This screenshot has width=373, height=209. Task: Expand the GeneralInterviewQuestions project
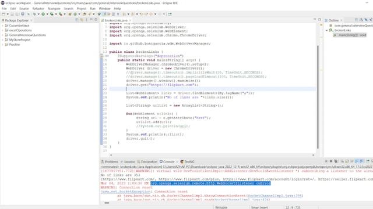[x=2, y=35]
